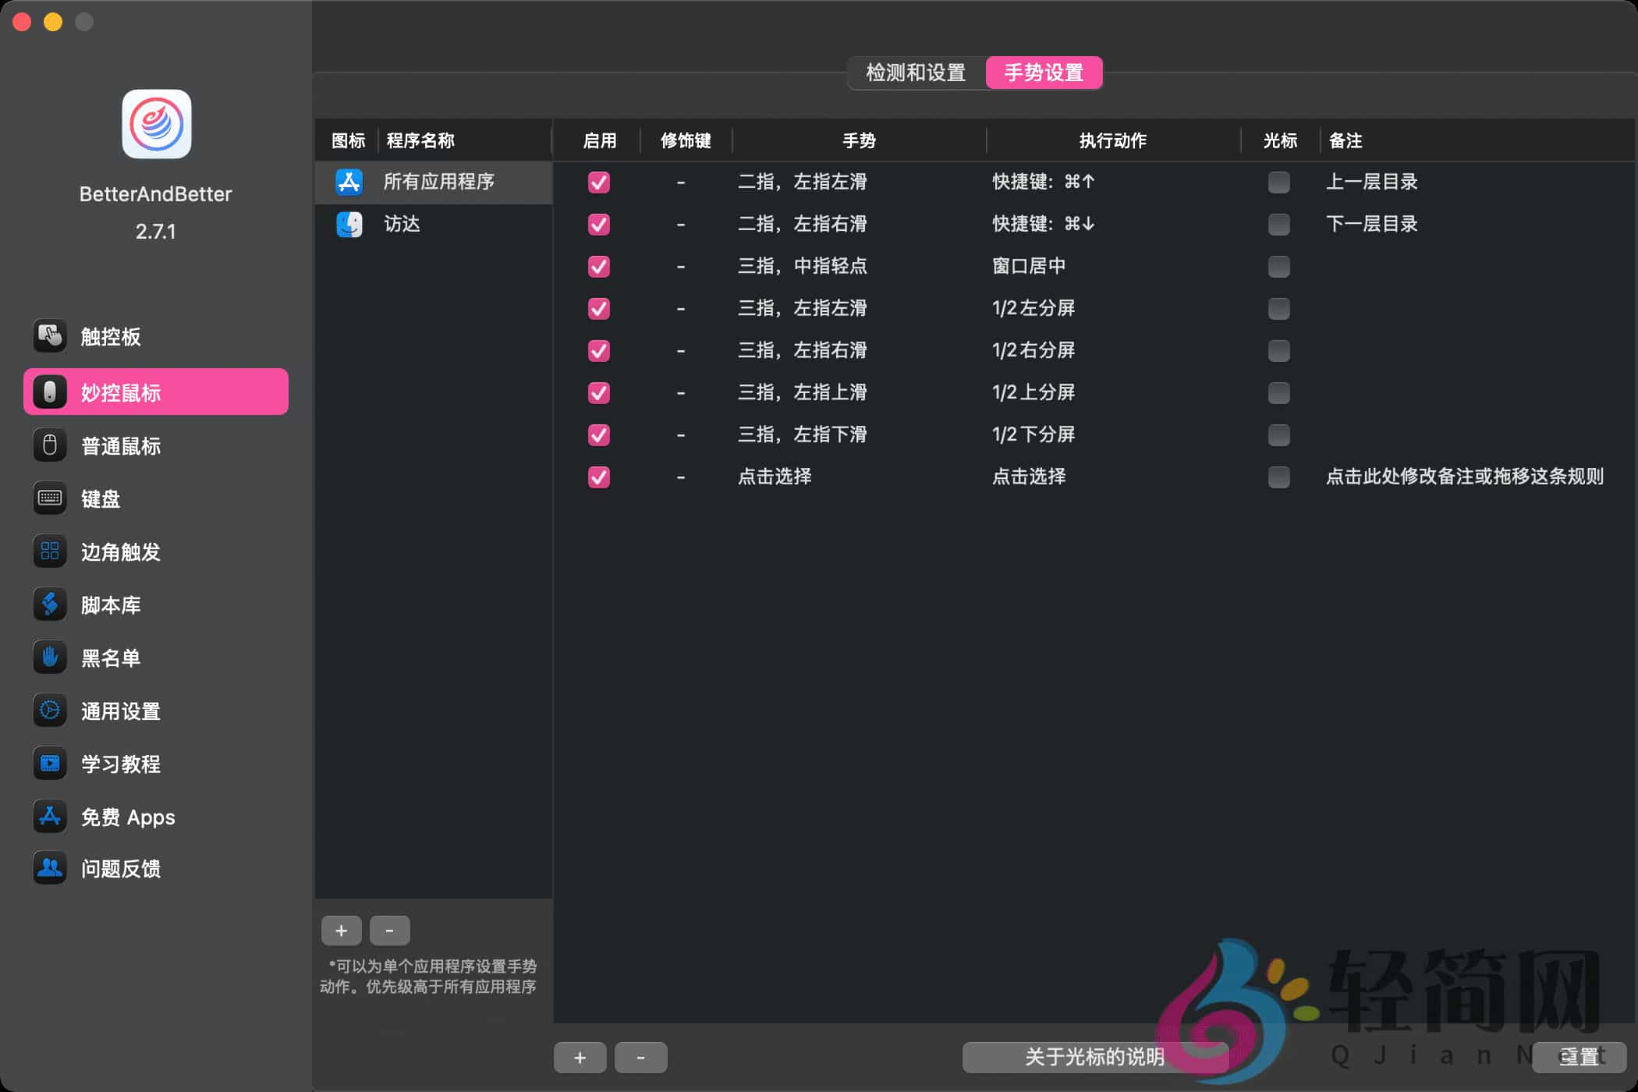Open 通用设置 in the sidebar
This screenshot has height=1092, width=1638.
[x=122, y=711]
